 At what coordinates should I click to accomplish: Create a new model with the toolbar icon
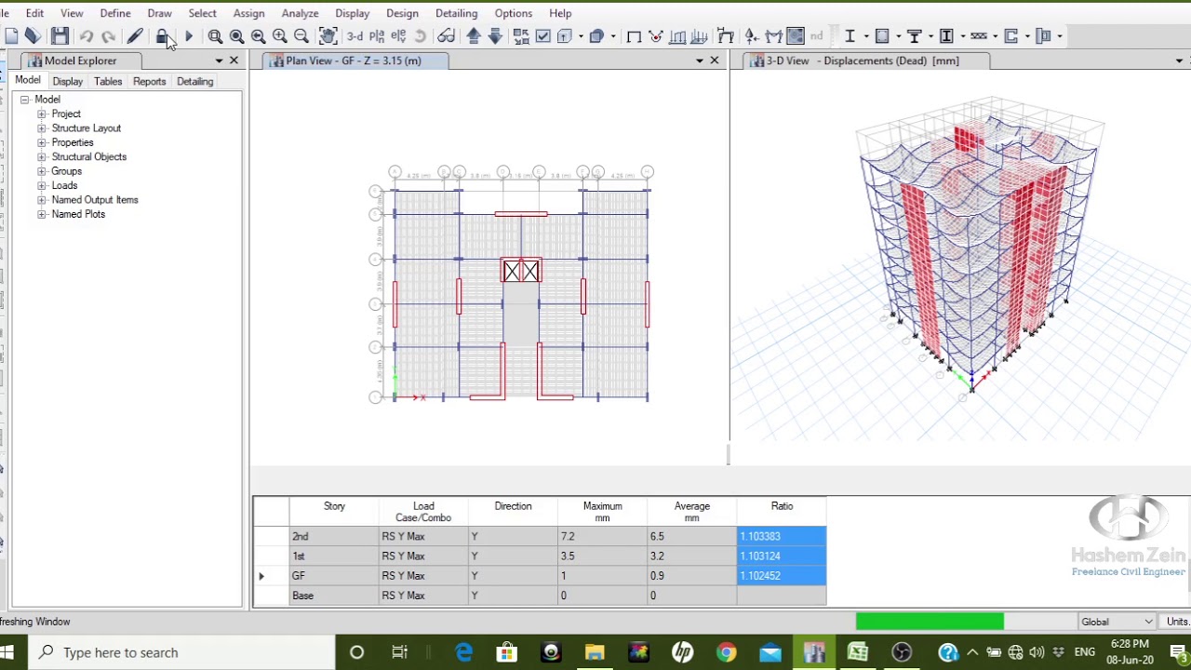pos(11,36)
